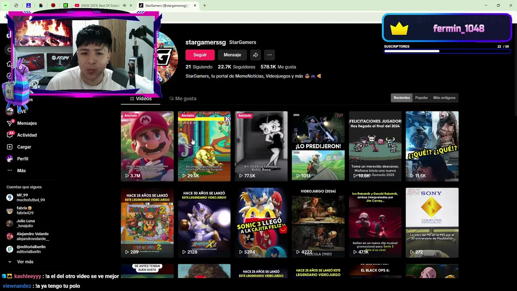Open the Ivo Robotnik Jim Carrey video

(375, 223)
